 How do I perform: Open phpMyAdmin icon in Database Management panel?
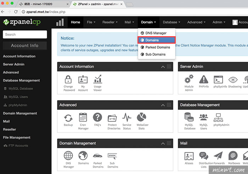coord(218,118)
